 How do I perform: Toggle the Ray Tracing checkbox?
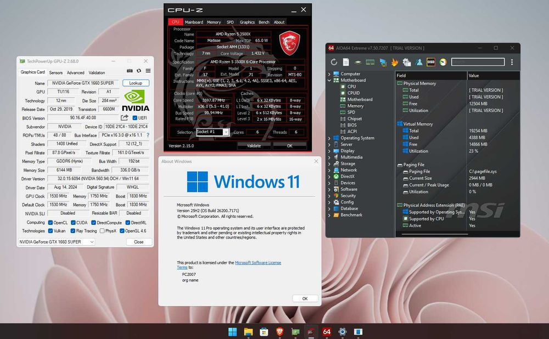click(x=73, y=231)
